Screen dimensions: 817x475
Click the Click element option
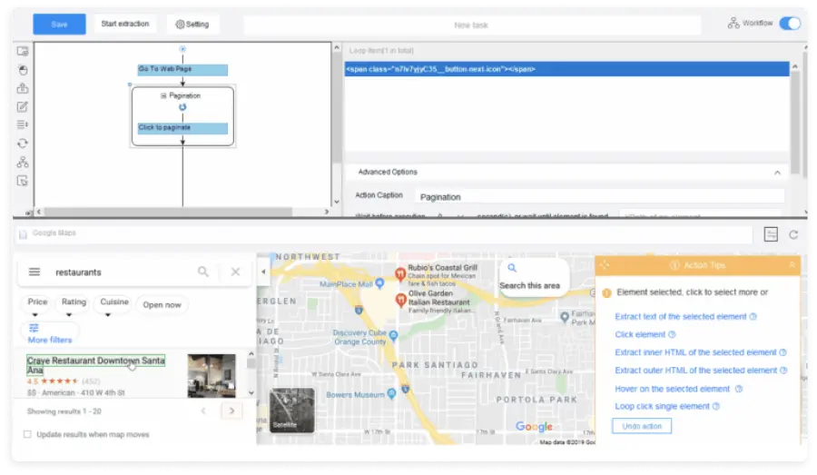click(x=640, y=335)
